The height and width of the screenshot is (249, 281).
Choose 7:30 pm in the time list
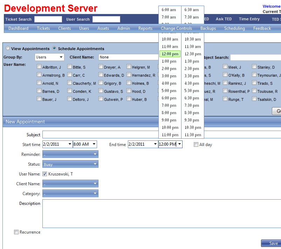coord(192,105)
